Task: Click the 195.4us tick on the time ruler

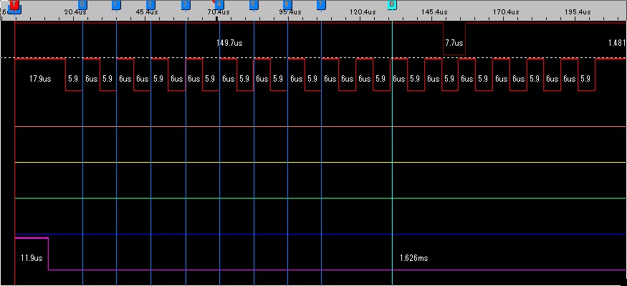Action: 578,12
